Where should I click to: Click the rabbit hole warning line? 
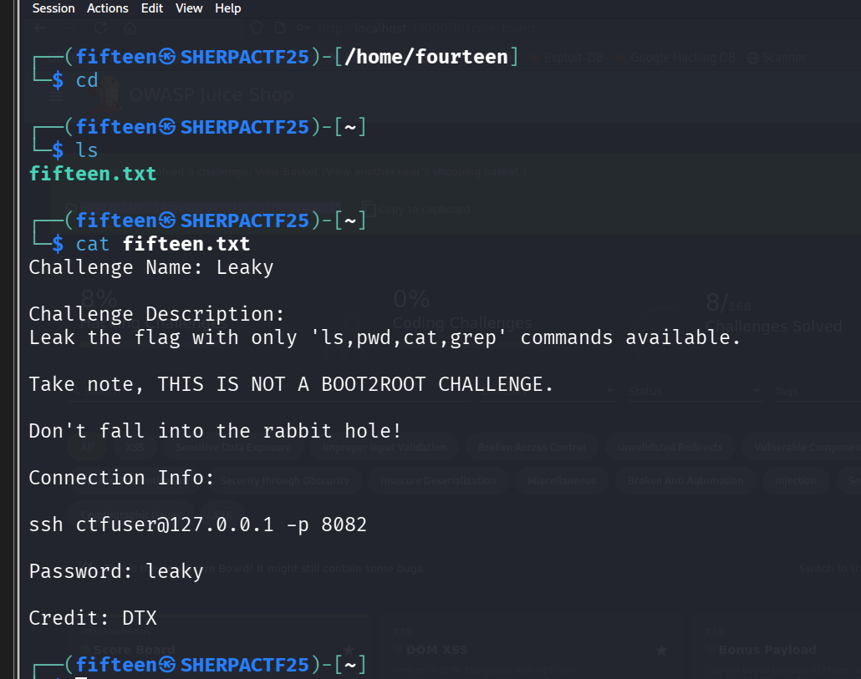click(x=215, y=431)
